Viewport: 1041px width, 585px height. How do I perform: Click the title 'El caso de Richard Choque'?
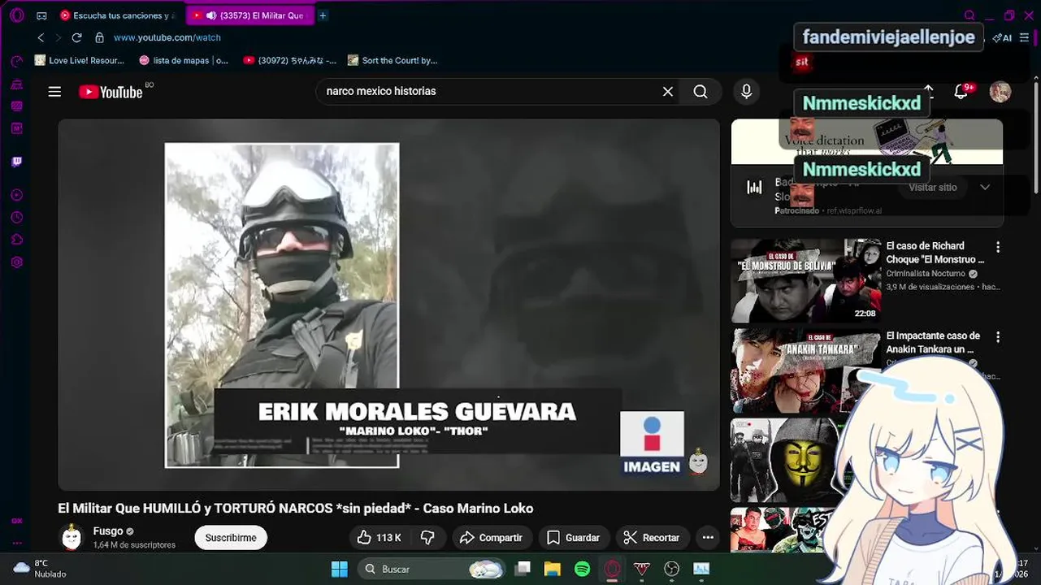click(x=935, y=253)
